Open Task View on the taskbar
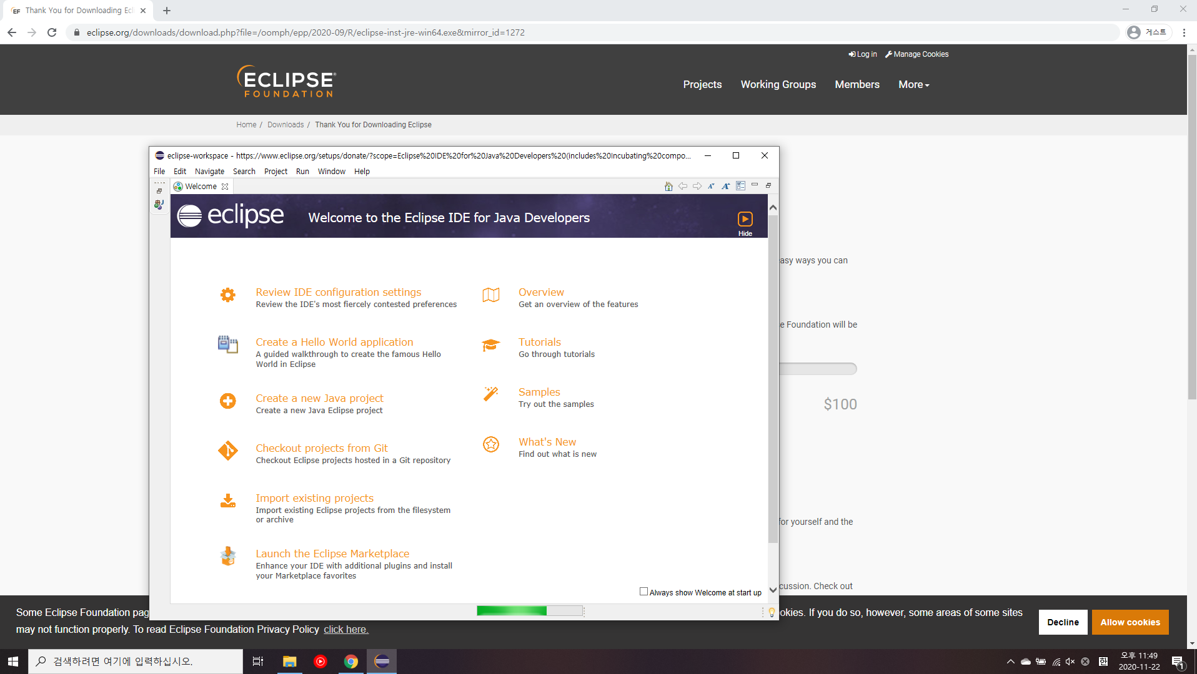Viewport: 1197px width, 674px height. (x=257, y=662)
